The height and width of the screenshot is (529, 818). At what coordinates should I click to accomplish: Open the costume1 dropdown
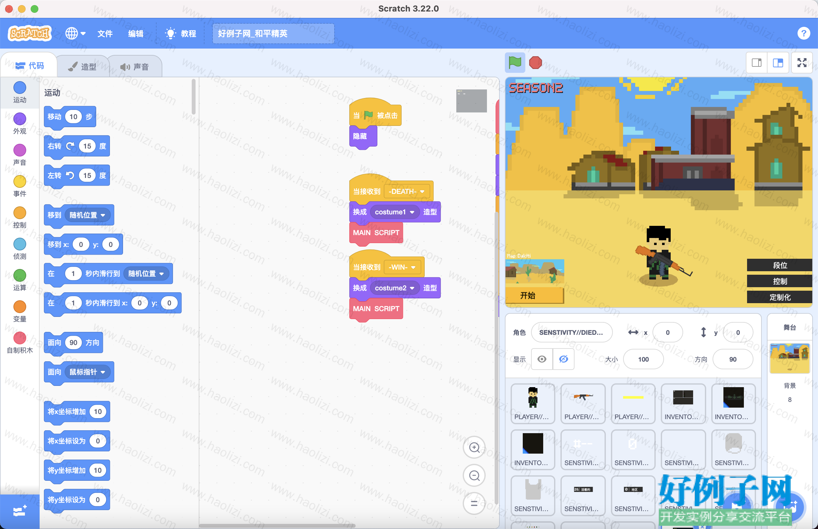point(394,212)
